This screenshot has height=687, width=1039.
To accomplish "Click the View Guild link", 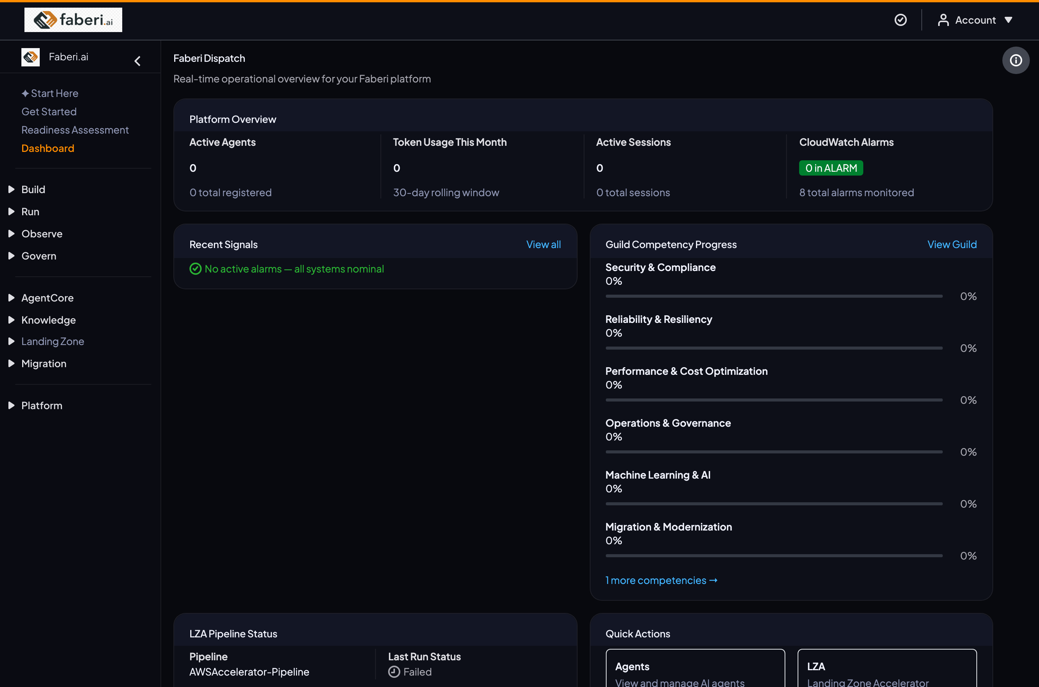I will tap(952, 245).
